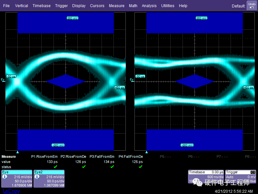
Task: Click the left grid 450 ps label
Action: coord(120,87)
